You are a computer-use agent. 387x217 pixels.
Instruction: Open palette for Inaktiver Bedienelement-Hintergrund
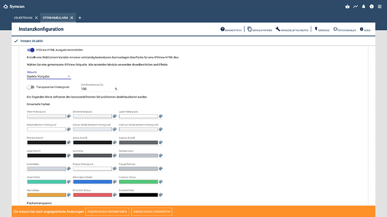point(160,130)
